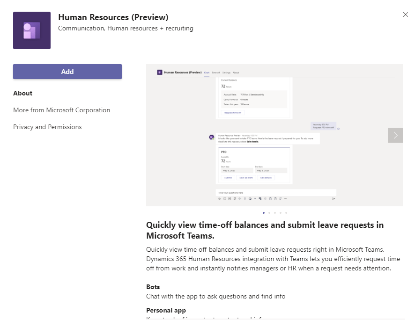This screenshot has height=320, width=415.
Task: Click the More from Microsoft Corporation link
Action: click(x=61, y=110)
